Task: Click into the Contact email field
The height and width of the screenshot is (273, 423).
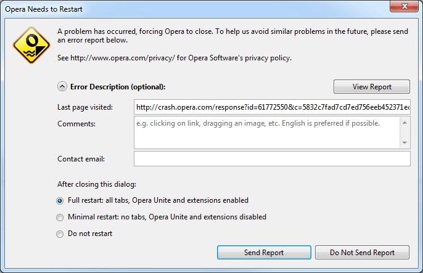Action: 271,159
